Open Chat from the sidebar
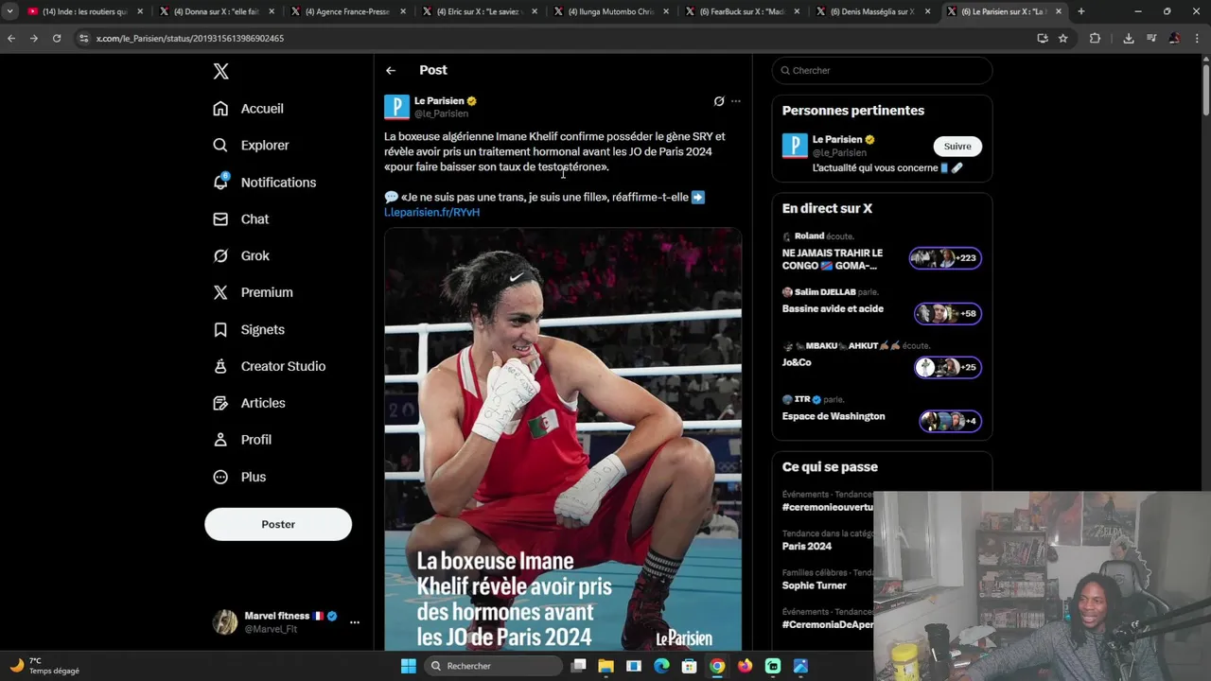Viewport: 1211px width, 681px height. (x=241, y=219)
